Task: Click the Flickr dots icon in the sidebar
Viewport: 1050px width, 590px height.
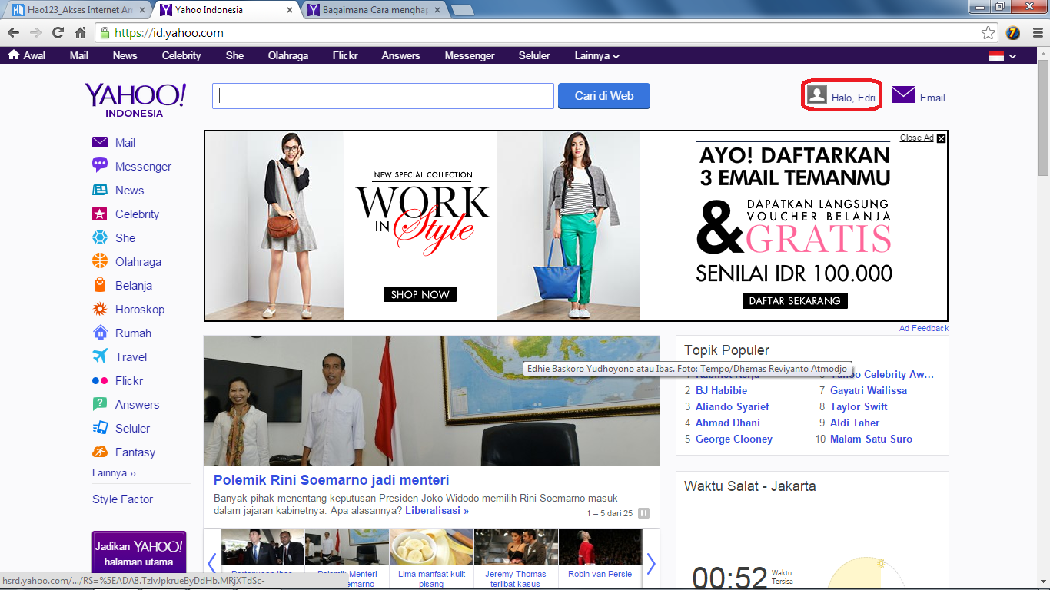Action: click(x=100, y=380)
